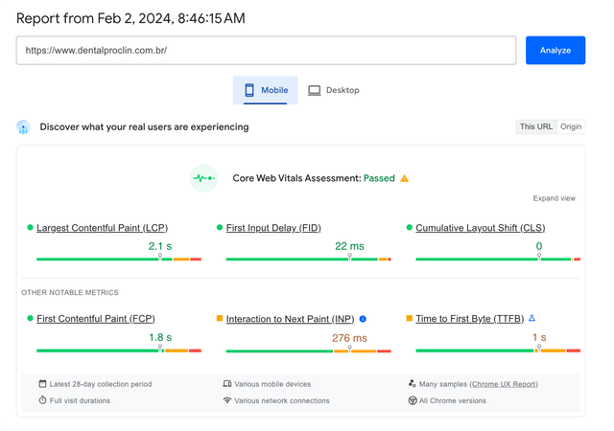
Task: Click the Latest 28-day collection period text
Action: 101,384
